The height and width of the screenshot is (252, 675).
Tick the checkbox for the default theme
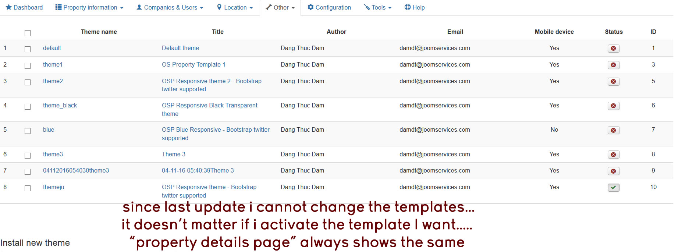coord(28,49)
